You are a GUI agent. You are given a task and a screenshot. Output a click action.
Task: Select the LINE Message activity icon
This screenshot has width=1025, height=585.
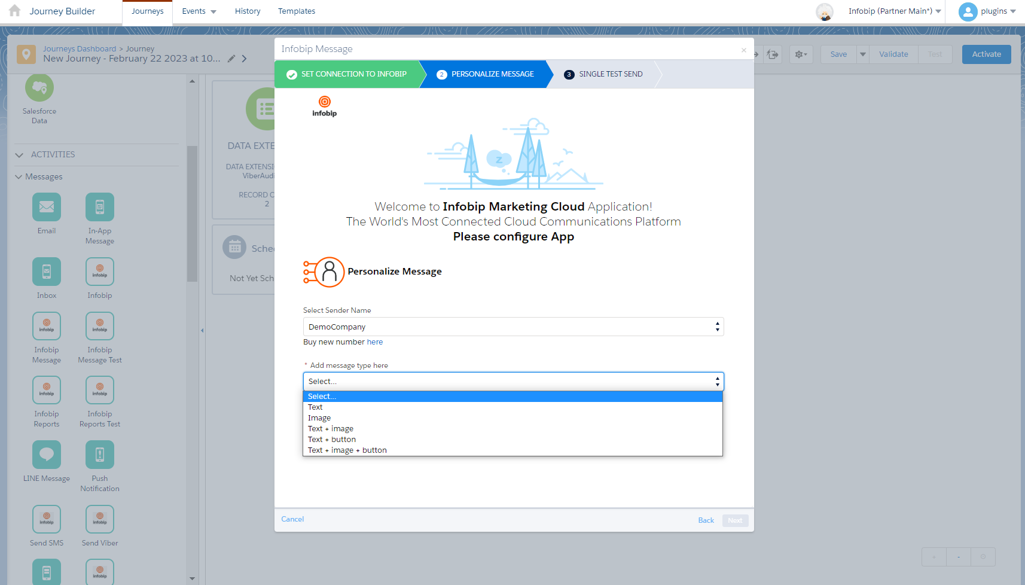[x=47, y=455]
